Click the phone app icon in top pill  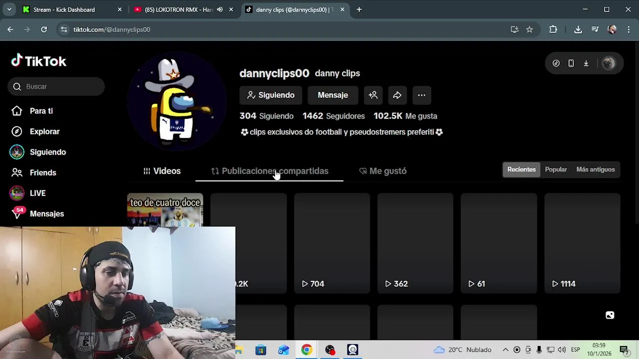(x=571, y=63)
